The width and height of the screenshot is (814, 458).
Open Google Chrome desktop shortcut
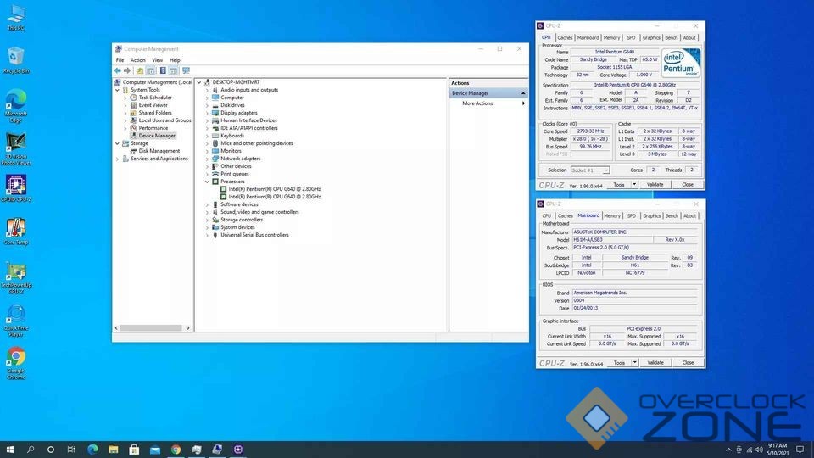[x=16, y=364]
